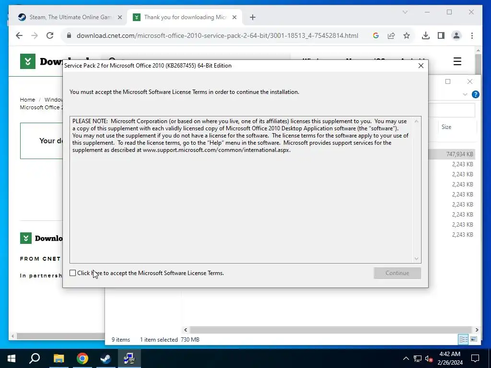Open Chrome from the taskbar
The image size is (491, 368).
[82, 358]
